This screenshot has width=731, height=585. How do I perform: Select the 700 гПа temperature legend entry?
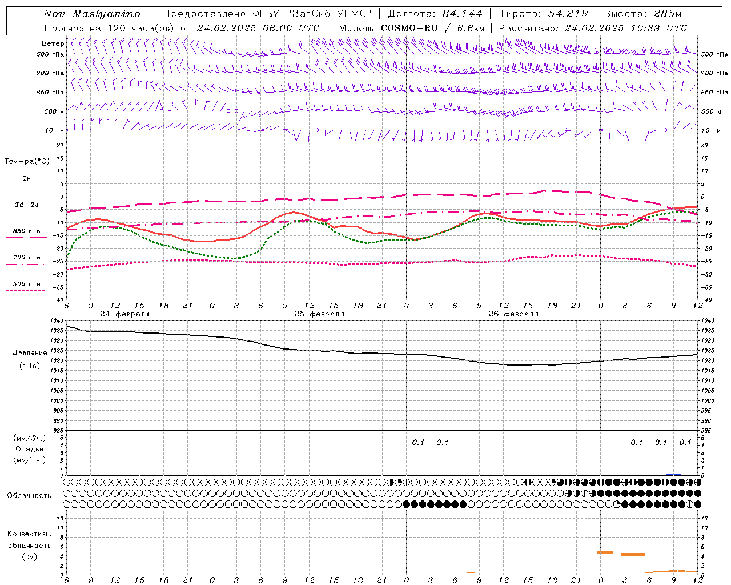pos(27,258)
